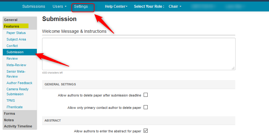Select the Features sidebar section
Image resolution: width=269 pixels, height=137 pixels.
12,26
